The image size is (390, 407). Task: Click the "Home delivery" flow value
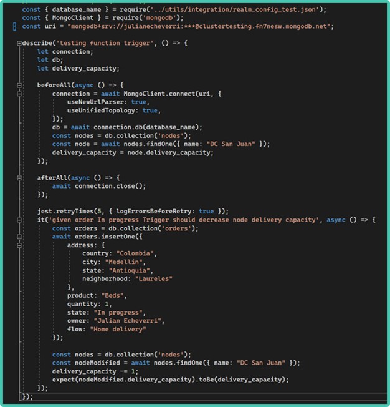point(118,330)
